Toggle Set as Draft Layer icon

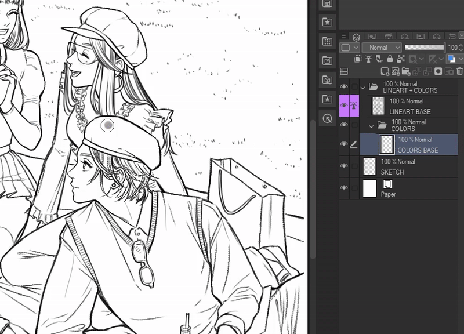[x=379, y=59]
